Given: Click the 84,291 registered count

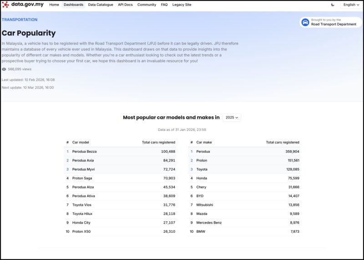Looking at the screenshot, I should (x=169, y=160).
